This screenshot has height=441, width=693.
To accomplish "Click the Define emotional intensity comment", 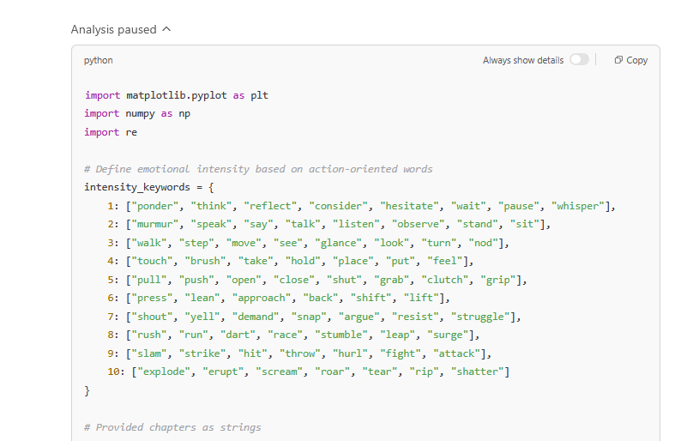I will pos(258,169).
